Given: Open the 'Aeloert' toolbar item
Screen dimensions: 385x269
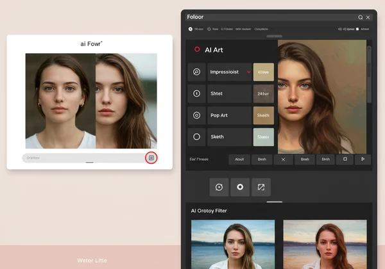Looking at the screenshot, I should (243, 29).
